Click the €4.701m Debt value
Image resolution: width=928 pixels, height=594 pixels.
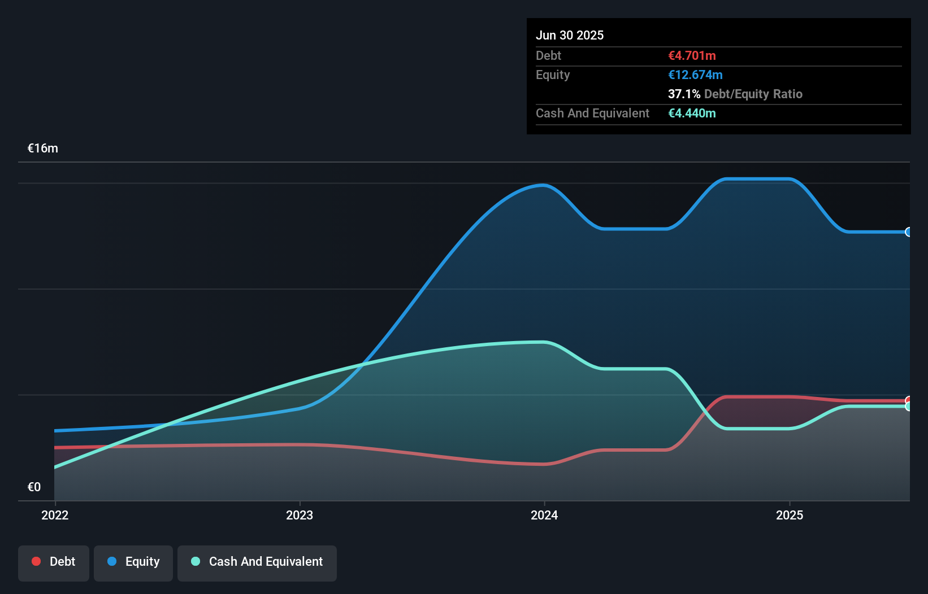point(692,55)
